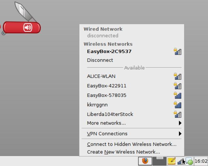Click the green status tray icon
This screenshot has height=166, width=208.
point(189,161)
